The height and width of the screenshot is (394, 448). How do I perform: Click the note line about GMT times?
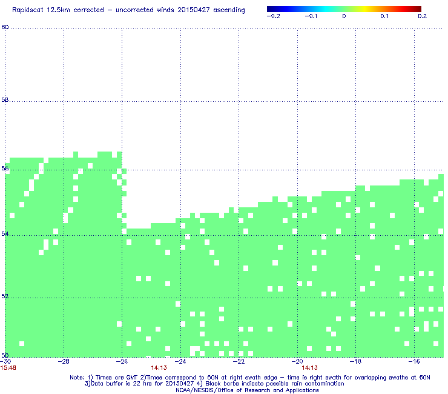coord(250,378)
